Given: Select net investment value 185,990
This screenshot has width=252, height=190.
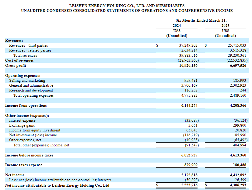Looking at the screenshot, I should coord(240,135).
